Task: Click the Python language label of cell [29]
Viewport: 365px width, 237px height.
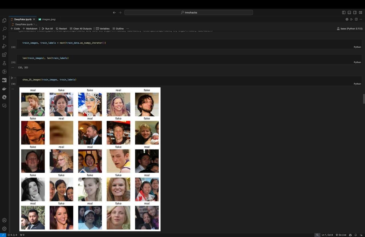Action: point(357,62)
